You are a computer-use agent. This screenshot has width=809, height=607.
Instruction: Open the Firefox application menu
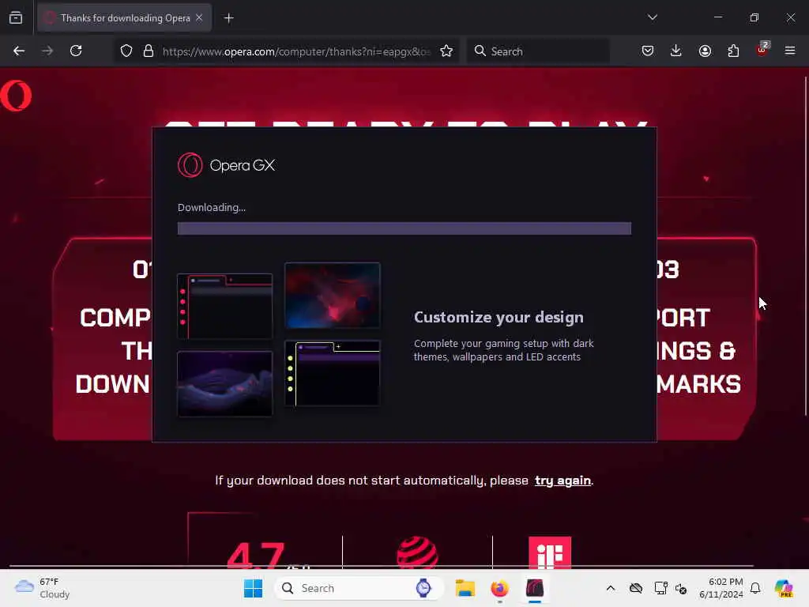click(x=790, y=51)
